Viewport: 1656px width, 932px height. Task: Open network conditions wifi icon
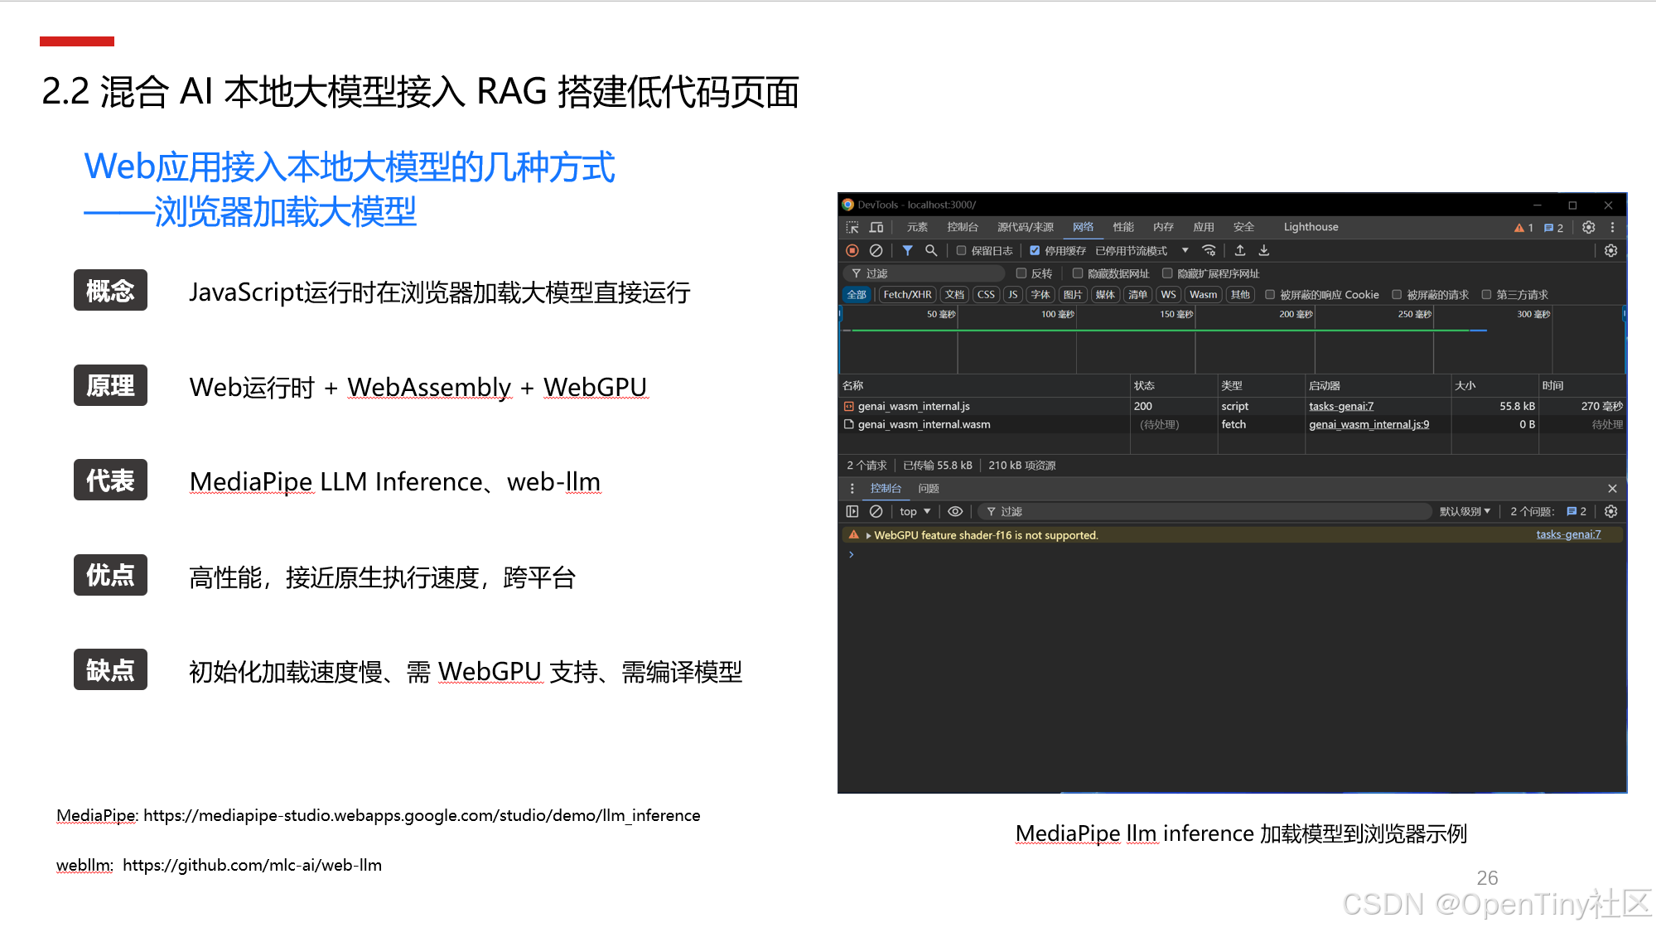click(x=1209, y=250)
